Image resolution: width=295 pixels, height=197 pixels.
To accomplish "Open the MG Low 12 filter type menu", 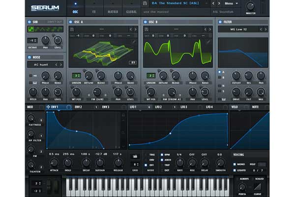I will click(238, 29).
